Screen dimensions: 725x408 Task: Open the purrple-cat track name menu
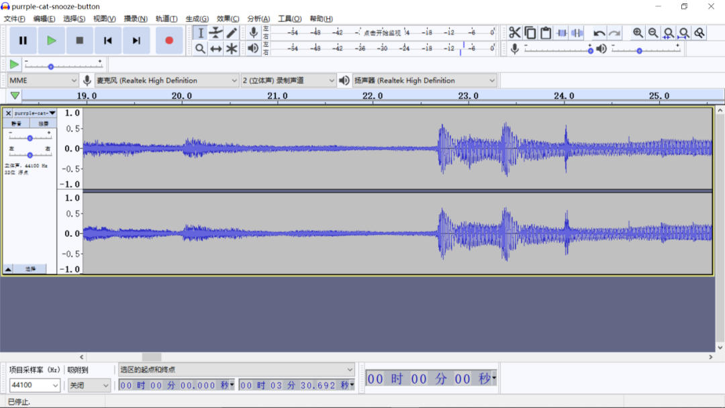point(35,113)
